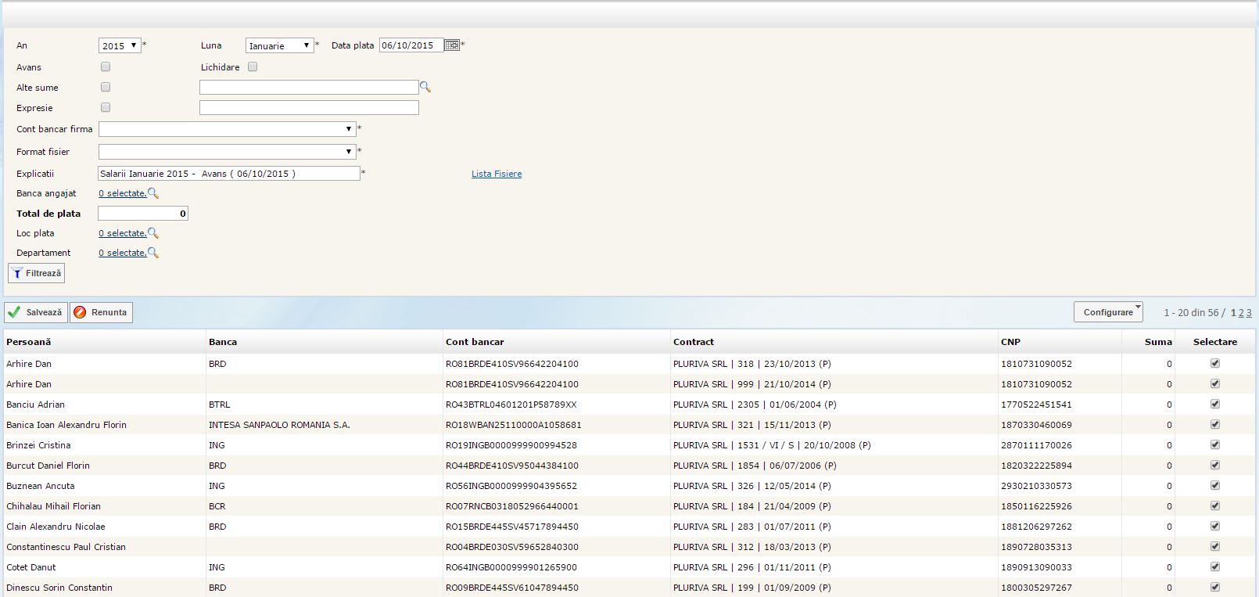The height and width of the screenshot is (597, 1259).
Task: Open the Data plata calendar picker
Action: [x=451, y=45]
